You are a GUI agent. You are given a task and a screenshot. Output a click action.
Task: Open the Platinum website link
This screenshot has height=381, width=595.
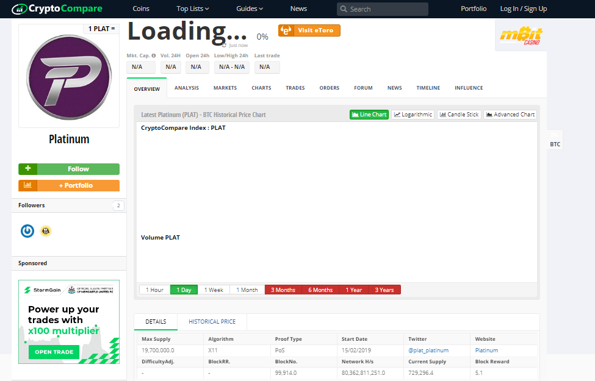coord(486,351)
